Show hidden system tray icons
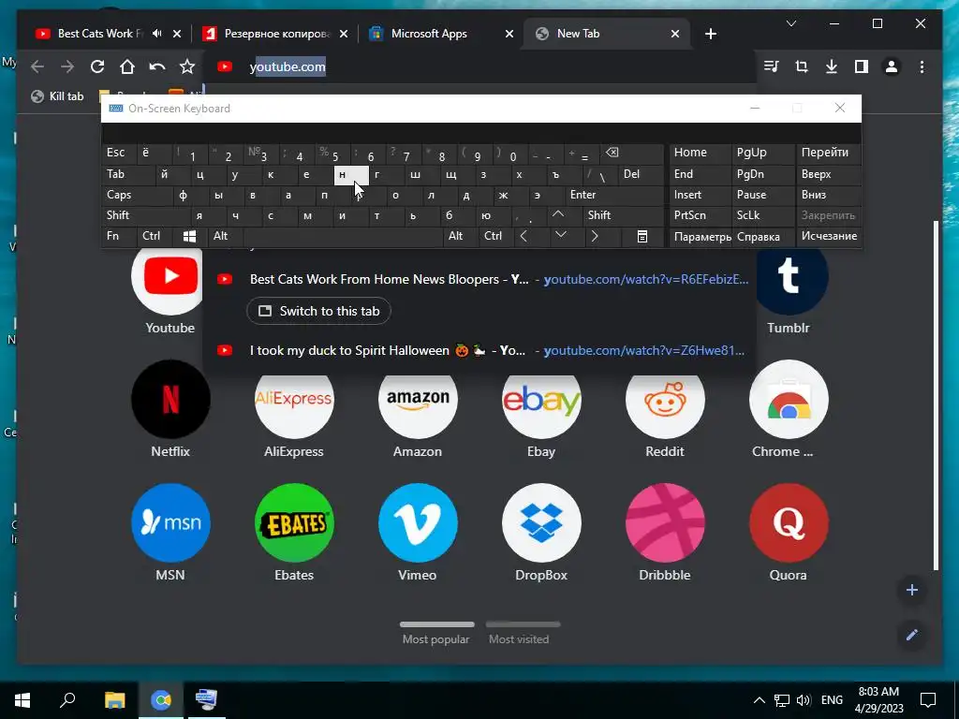 [x=759, y=700]
